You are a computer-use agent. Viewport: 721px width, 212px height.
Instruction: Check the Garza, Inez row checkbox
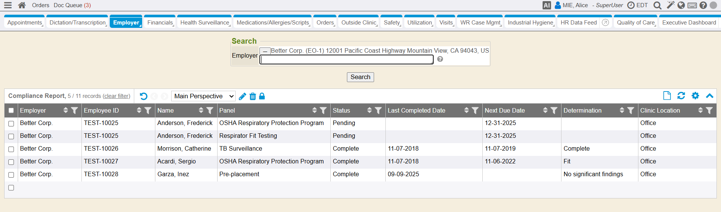pos(11,175)
